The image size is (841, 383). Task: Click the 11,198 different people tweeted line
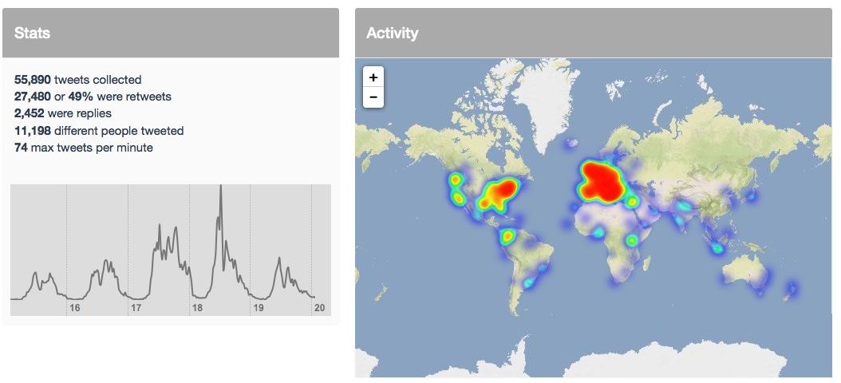coord(99,131)
